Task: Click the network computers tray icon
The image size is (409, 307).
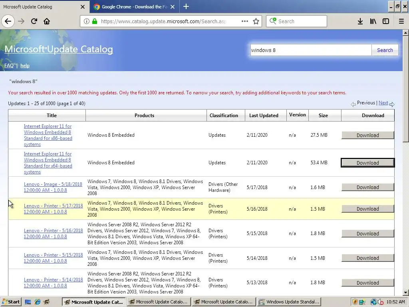Action: (x=373, y=302)
